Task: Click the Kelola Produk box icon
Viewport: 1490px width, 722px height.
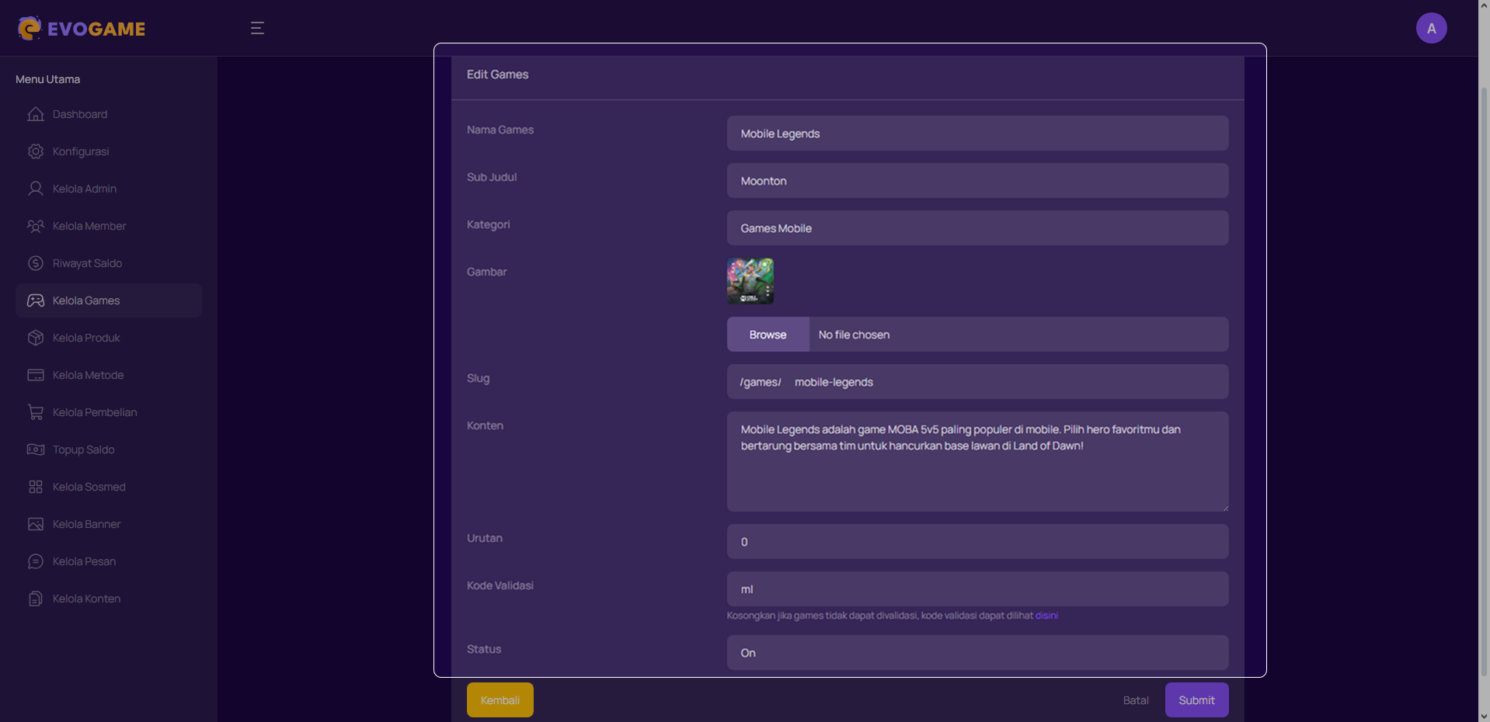Action: tap(36, 338)
